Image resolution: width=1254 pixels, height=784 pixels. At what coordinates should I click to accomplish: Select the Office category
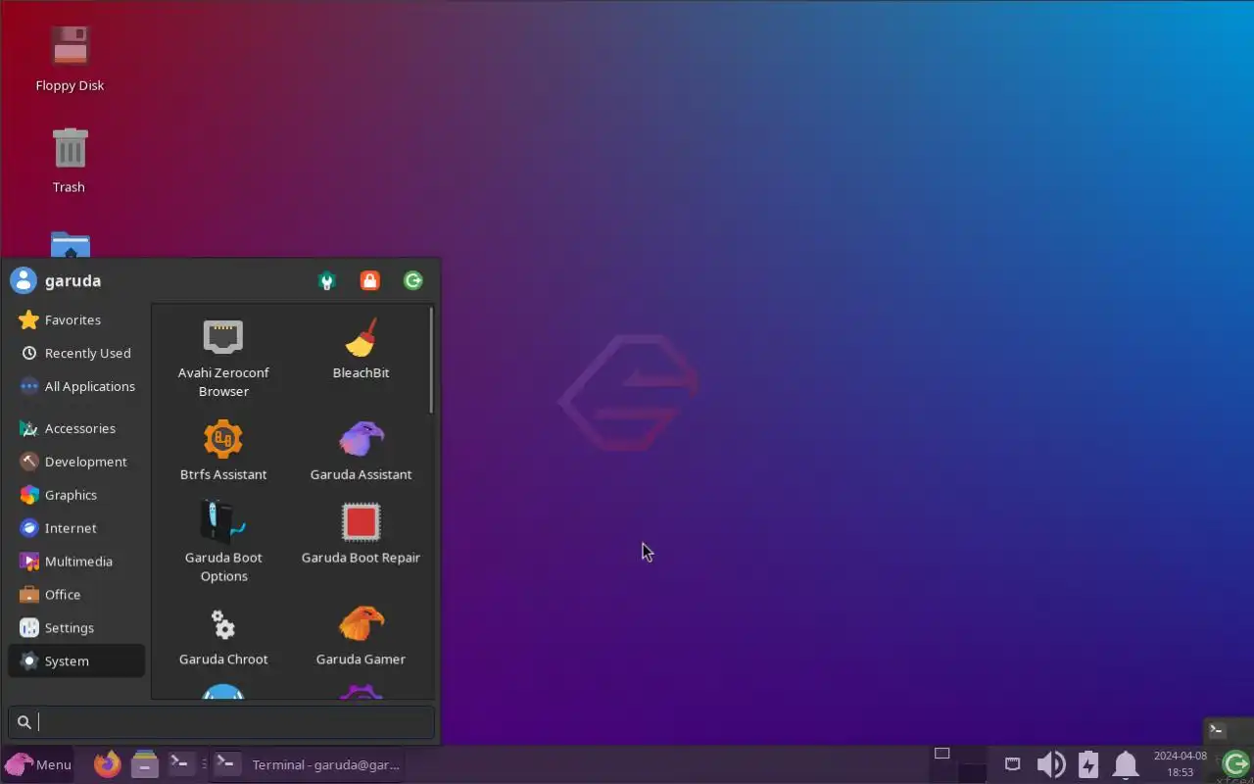[76, 595]
